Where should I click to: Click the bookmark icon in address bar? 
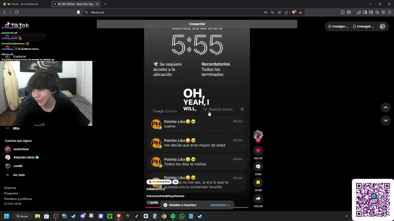coord(78,12)
